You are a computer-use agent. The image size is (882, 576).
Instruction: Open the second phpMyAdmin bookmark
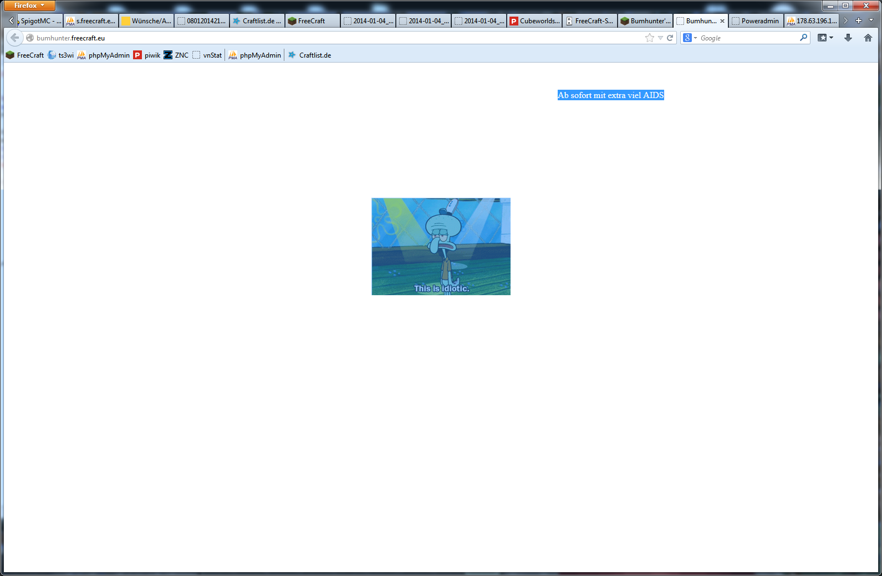[x=255, y=55]
